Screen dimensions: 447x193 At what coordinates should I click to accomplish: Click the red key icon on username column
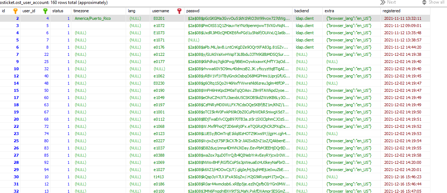coord(179,11)
